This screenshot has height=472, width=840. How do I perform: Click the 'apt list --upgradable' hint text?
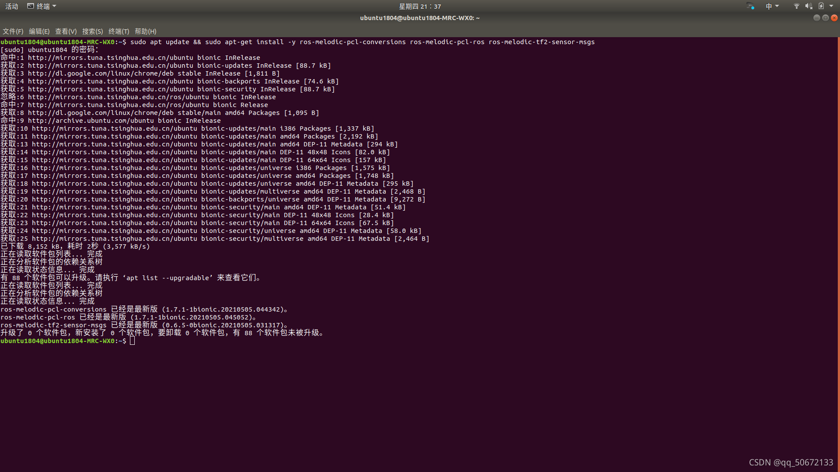point(168,278)
